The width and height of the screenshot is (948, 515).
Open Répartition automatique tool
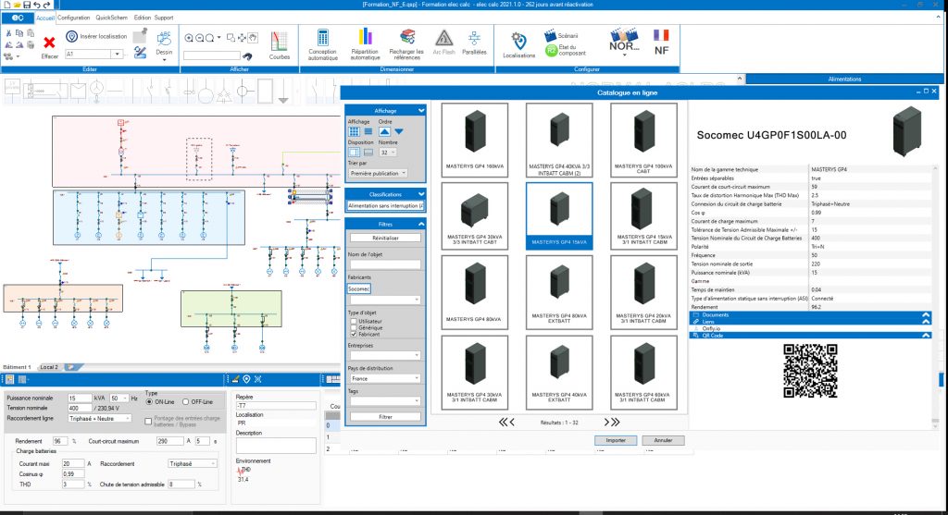(x=365, y=40)
